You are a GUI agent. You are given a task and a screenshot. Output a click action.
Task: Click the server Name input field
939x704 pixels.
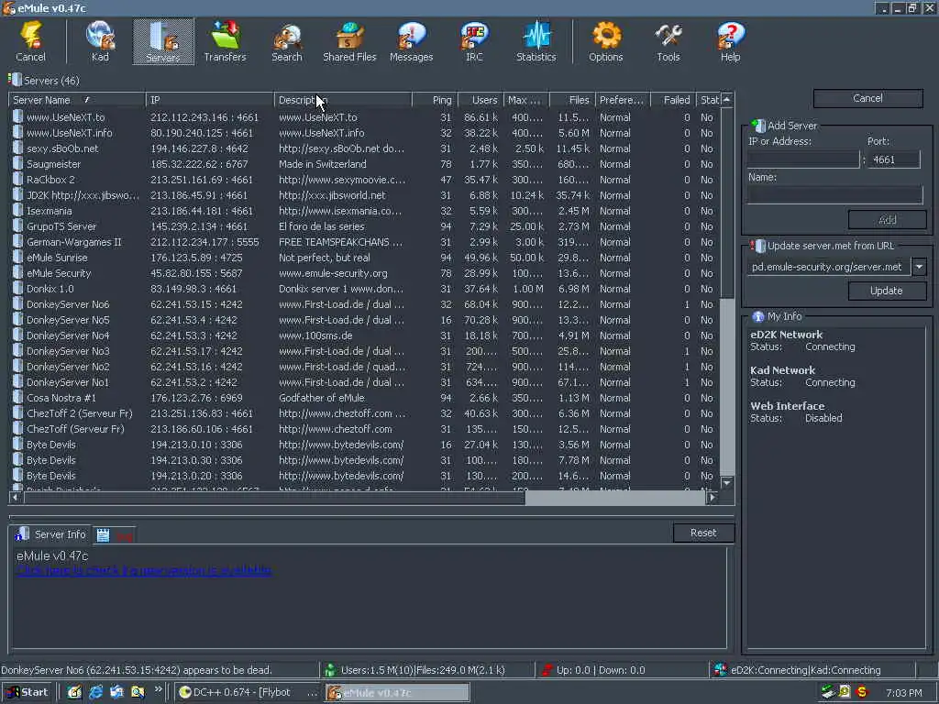[835, 194]
